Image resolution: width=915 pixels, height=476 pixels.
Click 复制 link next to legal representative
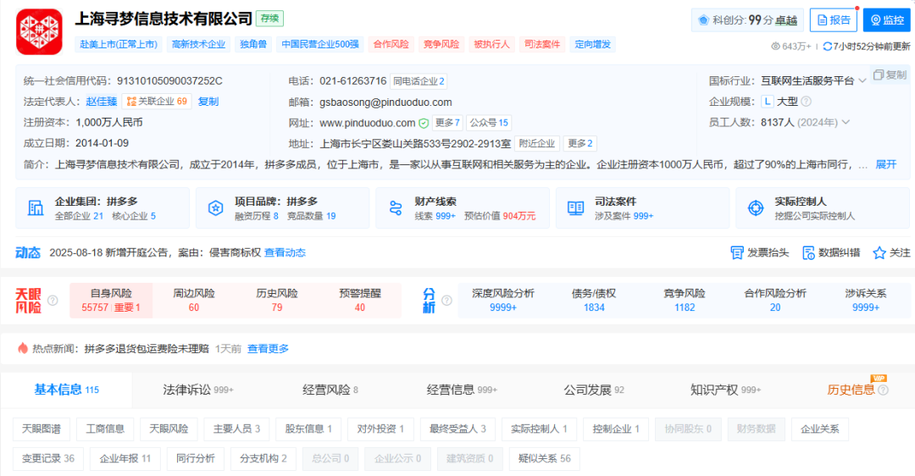pyautogui.click(x=208, y=102)
